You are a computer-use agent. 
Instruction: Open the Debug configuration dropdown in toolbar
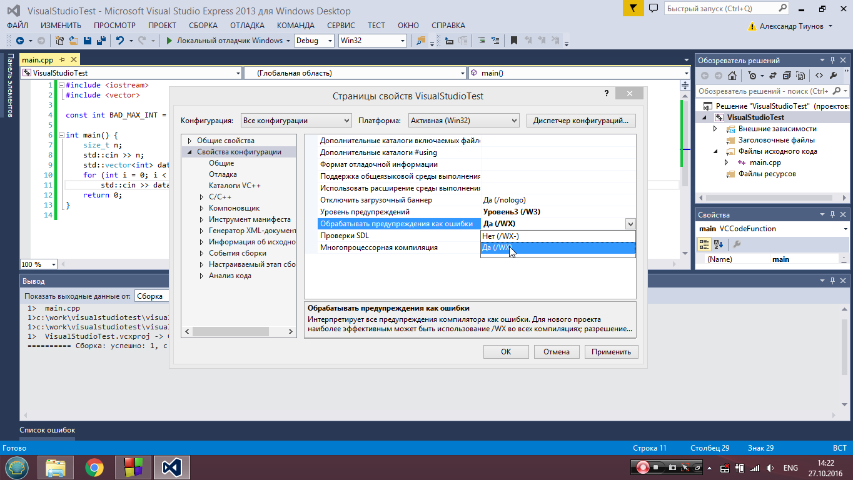[x=315, y=41]
